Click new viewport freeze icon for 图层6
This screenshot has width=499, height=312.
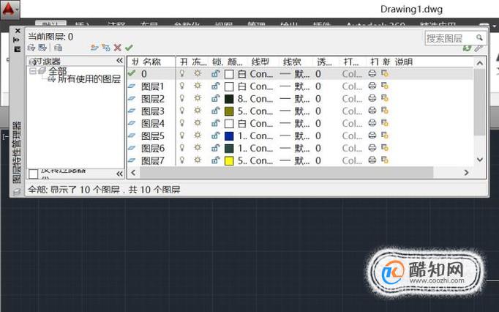point(385,148)
